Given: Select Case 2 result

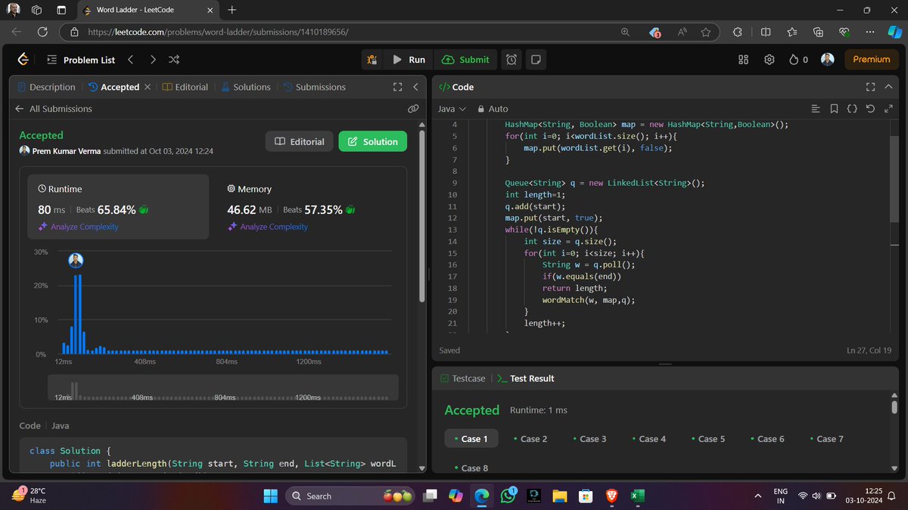Looking at the screenshot, I should (x=530, y=439).
